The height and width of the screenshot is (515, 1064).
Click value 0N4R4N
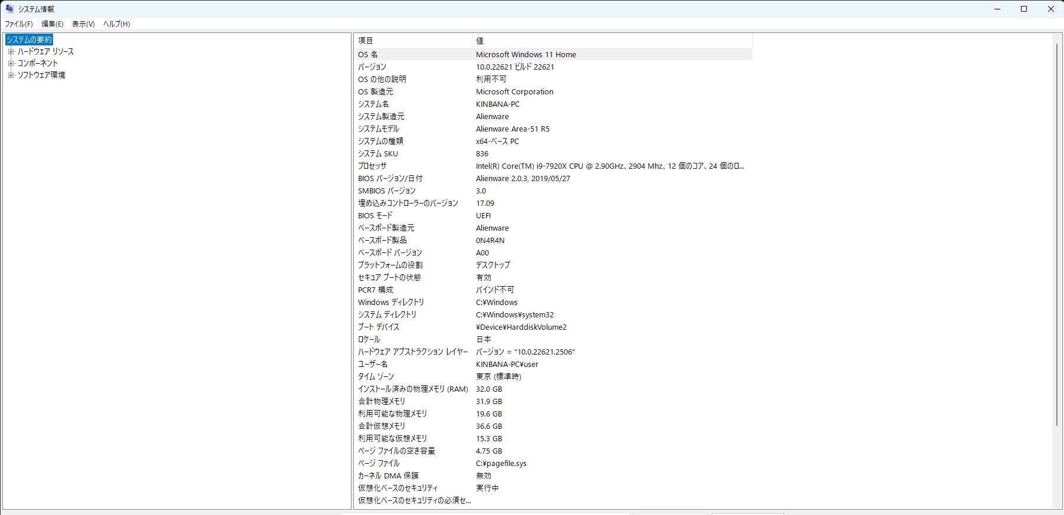[490, 240]
